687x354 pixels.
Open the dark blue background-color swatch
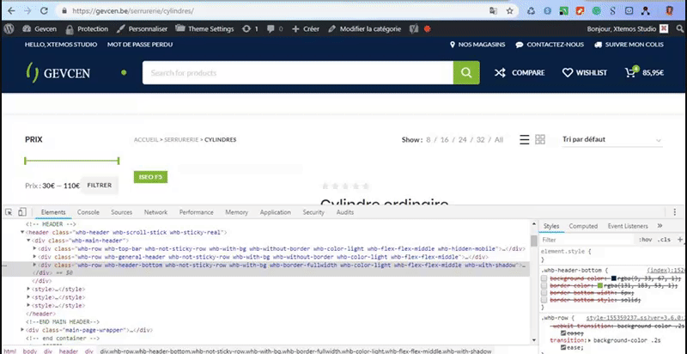pos(614,278)
